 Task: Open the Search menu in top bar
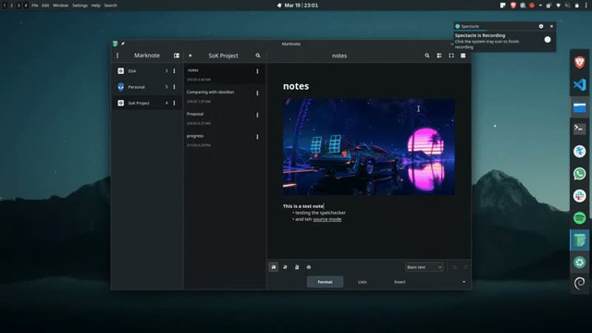[x=110, y=6]
